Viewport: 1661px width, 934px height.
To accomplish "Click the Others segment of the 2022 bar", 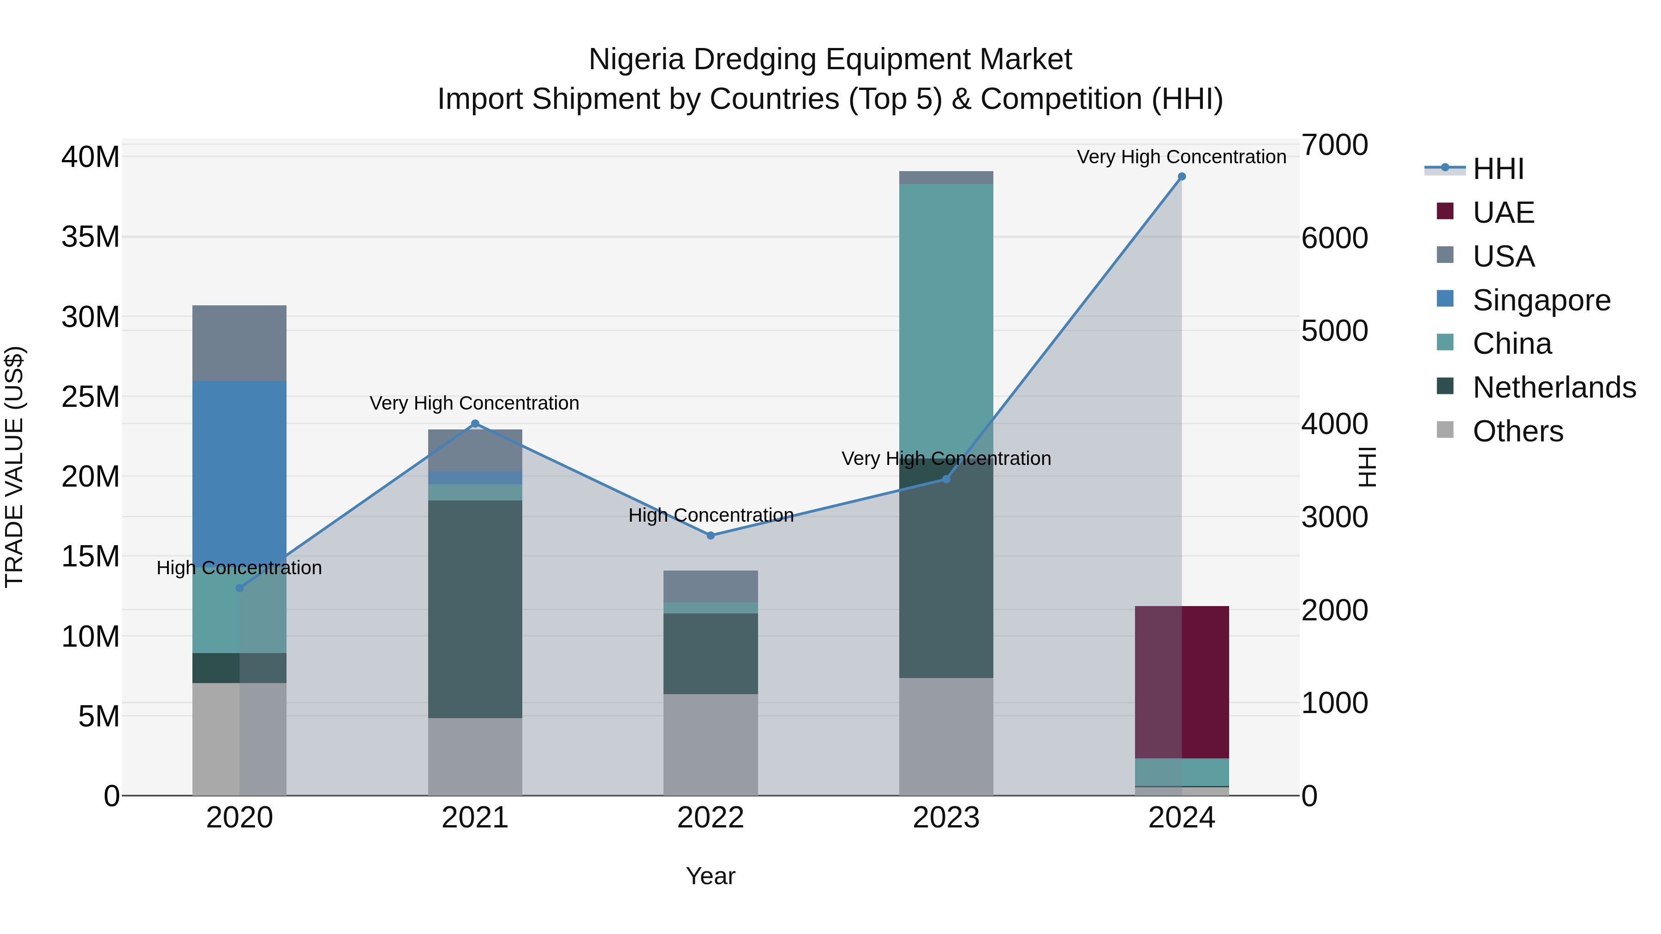I will pyautogui.click(x=711, y=744).
